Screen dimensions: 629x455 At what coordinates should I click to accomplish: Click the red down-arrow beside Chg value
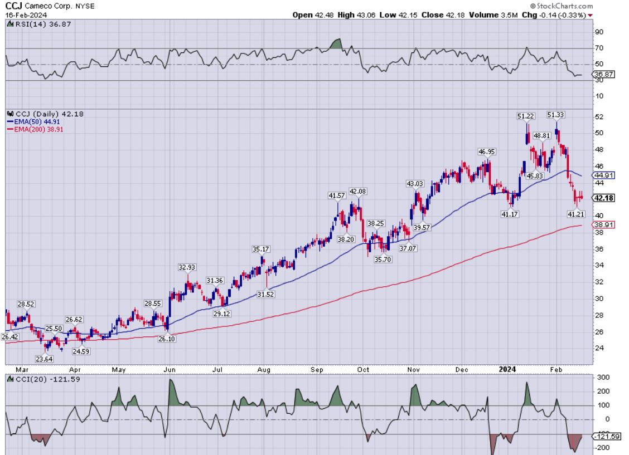(590, 15)
